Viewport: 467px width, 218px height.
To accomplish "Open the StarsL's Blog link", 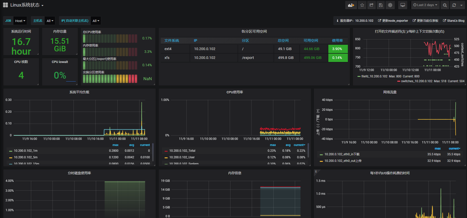I will click(x=454, y=21).
